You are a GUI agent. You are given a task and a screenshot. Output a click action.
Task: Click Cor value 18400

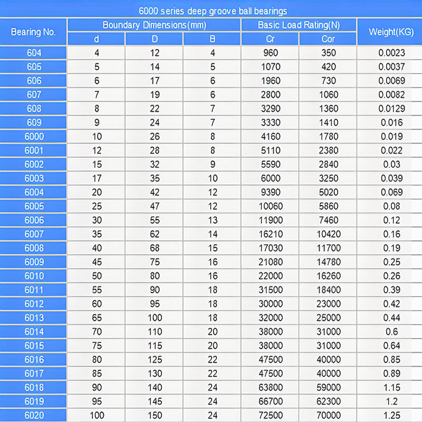(x=328, y=290)
